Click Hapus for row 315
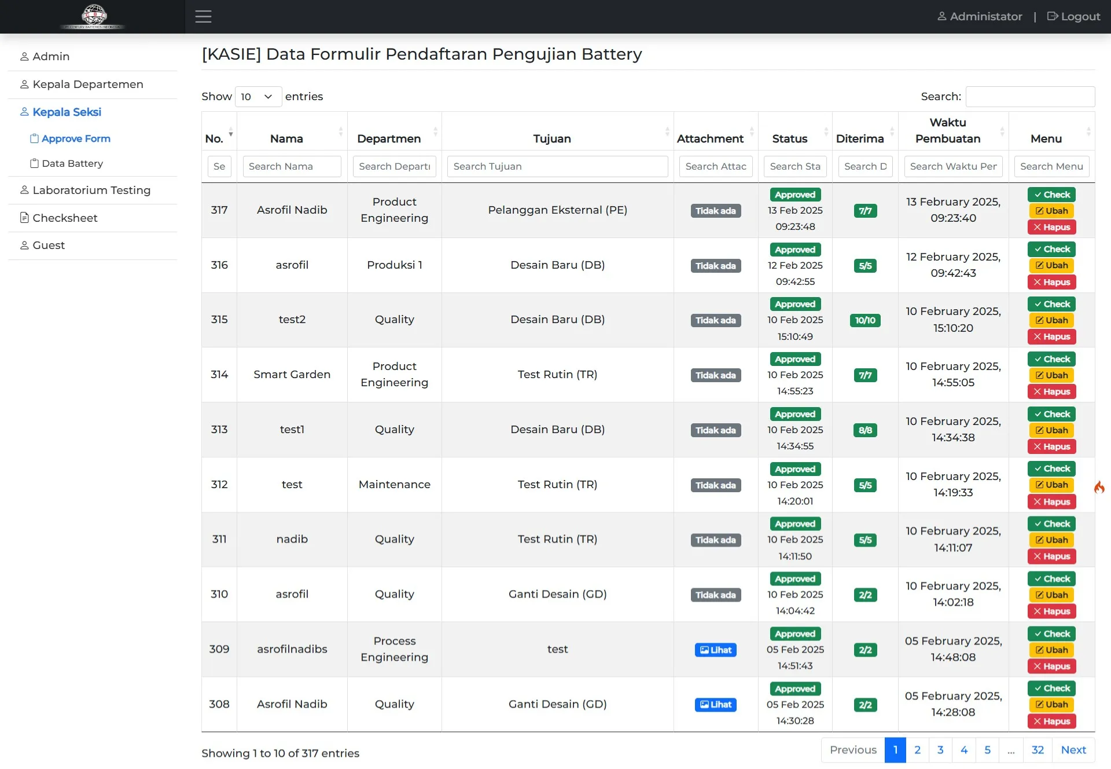 pos(1051,337)
